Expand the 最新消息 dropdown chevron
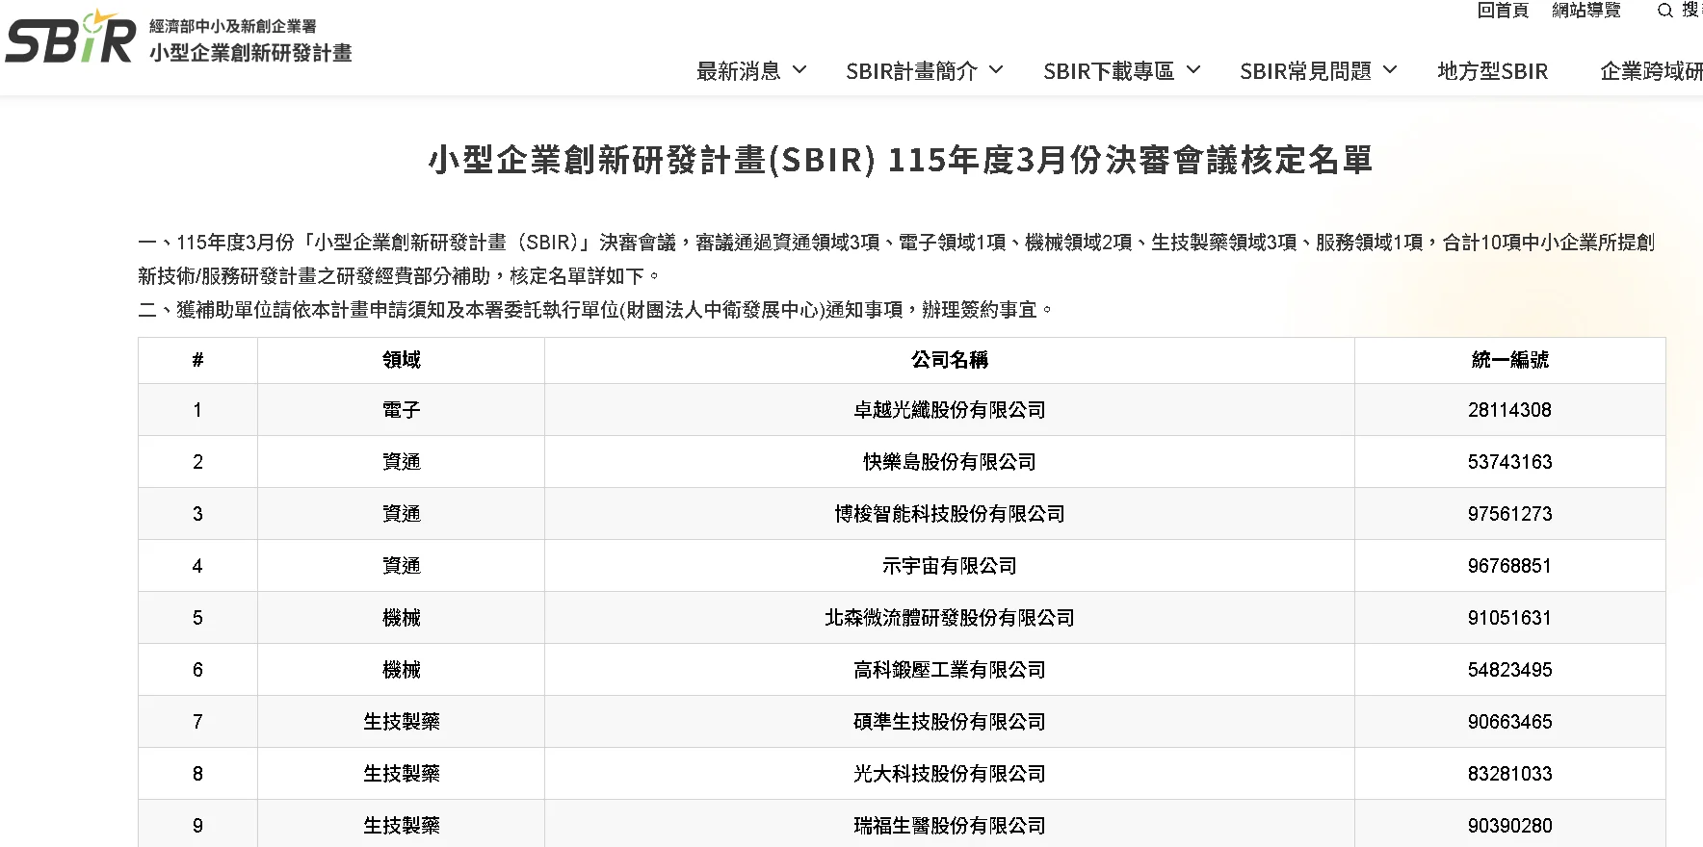 tap(799, 70)
